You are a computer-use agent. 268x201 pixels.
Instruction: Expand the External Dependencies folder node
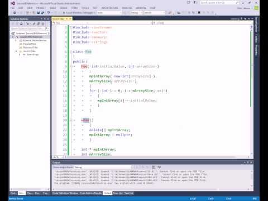point(16,40)
